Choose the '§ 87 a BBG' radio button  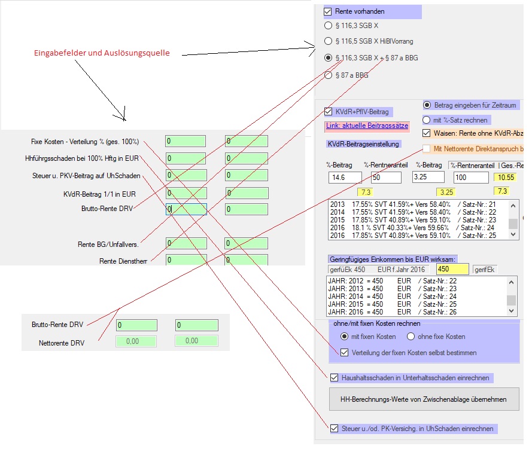point(328,75)
